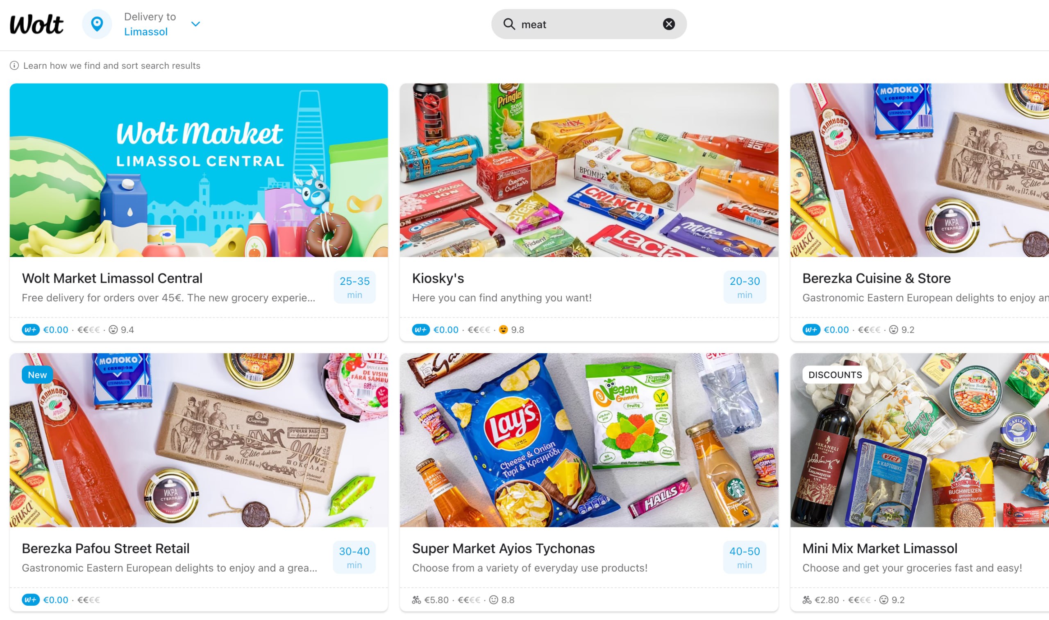Click the W+ badge on Wolt Market card
1049x620 pixels.
[x=31, y=329]
